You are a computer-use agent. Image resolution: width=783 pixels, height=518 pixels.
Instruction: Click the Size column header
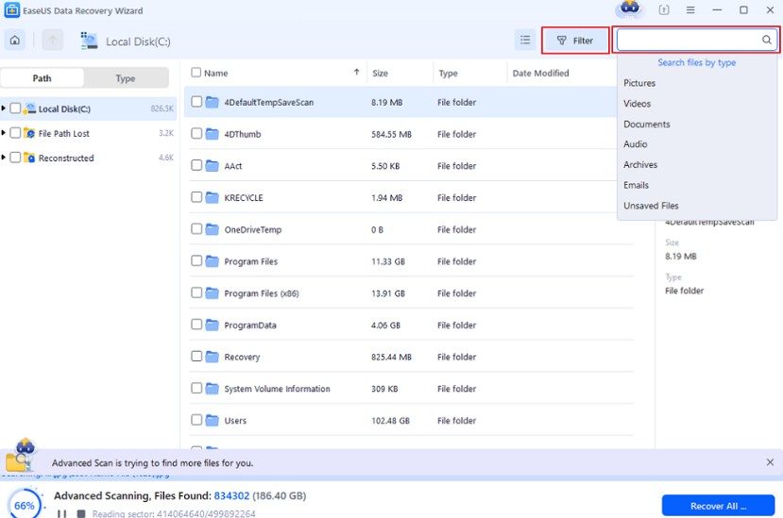(380, 73)
